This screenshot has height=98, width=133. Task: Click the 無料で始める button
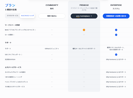click(52, 16)
